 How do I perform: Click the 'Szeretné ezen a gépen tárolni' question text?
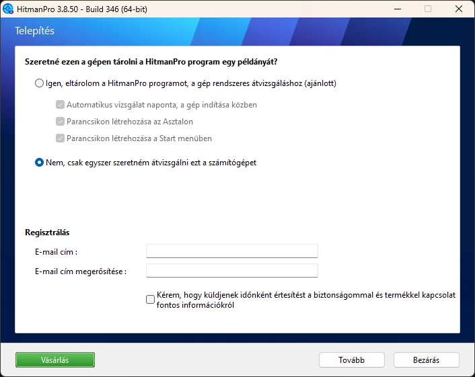tap(151, 62)
